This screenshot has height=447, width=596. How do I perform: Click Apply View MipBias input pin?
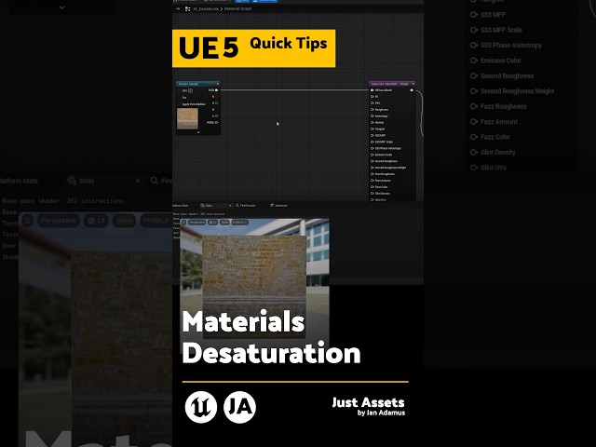[180, 104]
